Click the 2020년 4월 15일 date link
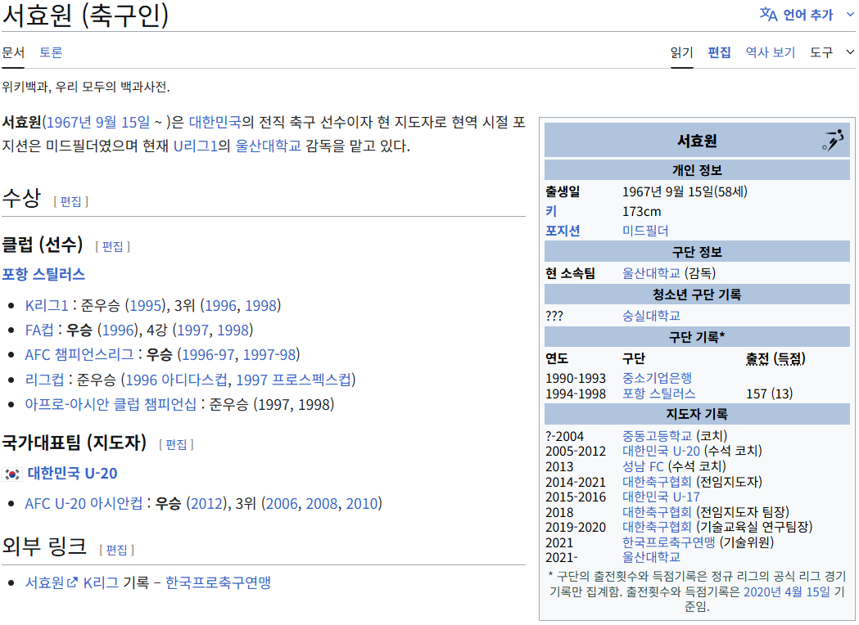This screenshot has height=625, width=859. tap(786, 591)
